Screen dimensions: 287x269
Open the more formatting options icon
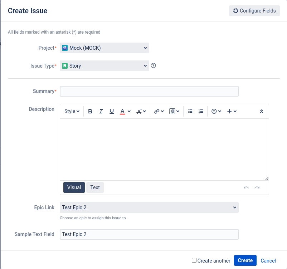pos(139,111)
